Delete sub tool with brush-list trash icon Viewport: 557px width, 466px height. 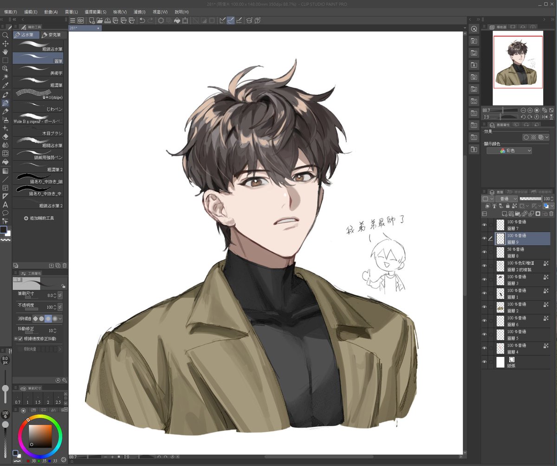click(65, 265)
